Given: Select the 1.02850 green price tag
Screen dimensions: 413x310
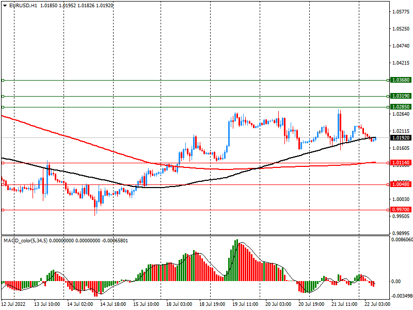Looking at the screenshot, I should click(401, 107).
